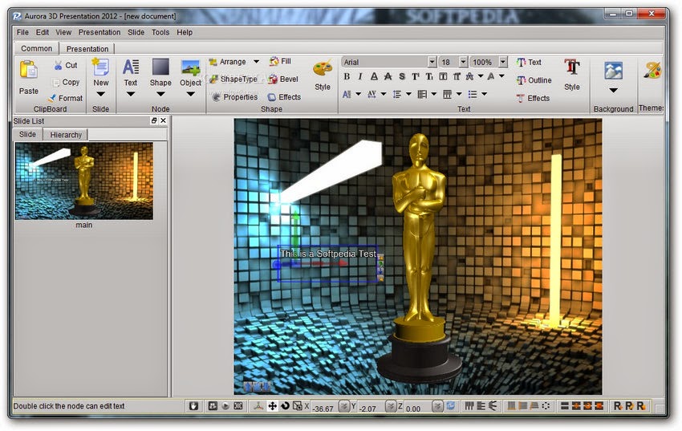Open the shape Style palette
This screenshot has height=431, width=682.
323,75
